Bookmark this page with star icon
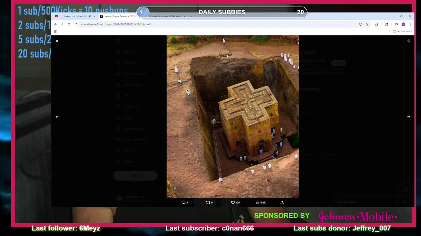 point(367,24)
